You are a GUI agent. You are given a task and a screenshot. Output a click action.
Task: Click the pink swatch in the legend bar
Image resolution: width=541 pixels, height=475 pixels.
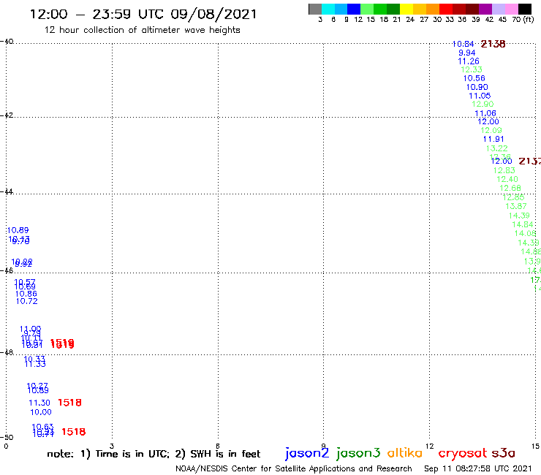coord(511,9)
